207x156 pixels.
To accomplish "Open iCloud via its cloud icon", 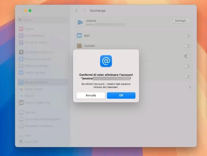I will click(21, 96).
